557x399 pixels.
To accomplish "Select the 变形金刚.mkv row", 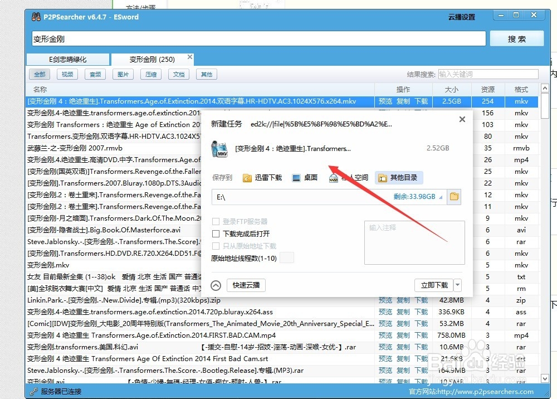I will click(114, 265).
